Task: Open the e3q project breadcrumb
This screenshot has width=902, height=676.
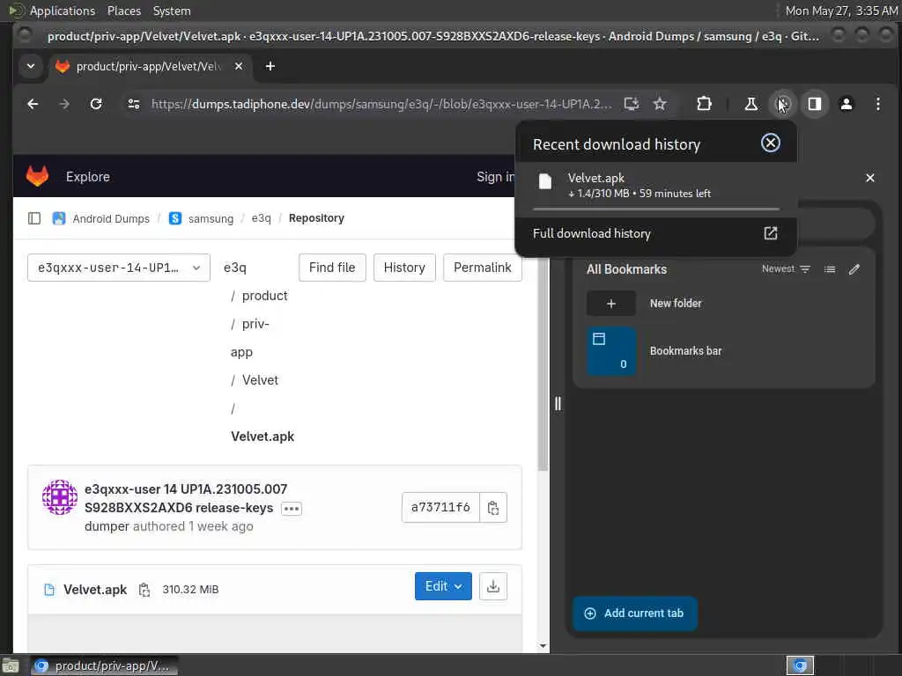Action: tap(261, 218)
